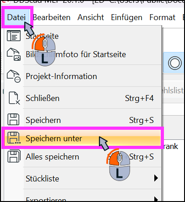185x202 pixels.
Task: Expand the Exportieren submenu arrow
Action: pyautogui.click(x=156, y=199)
